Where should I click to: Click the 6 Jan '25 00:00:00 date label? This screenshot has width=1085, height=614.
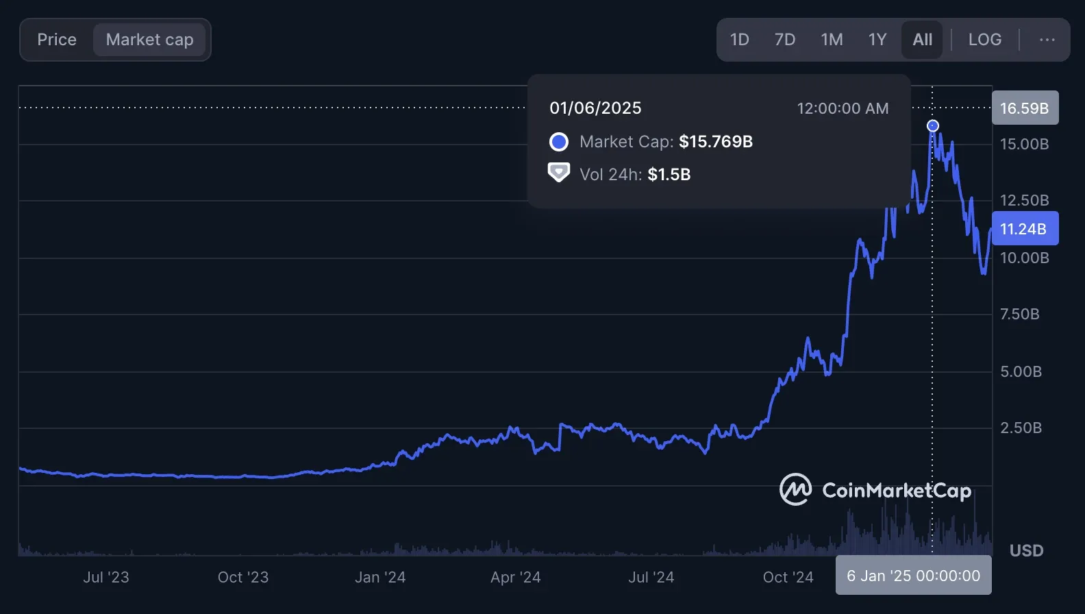click(x=913, y=576)
